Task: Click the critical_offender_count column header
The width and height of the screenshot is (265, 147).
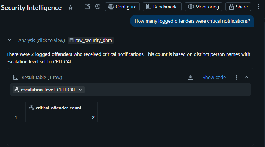Action: tap(62, 108)
